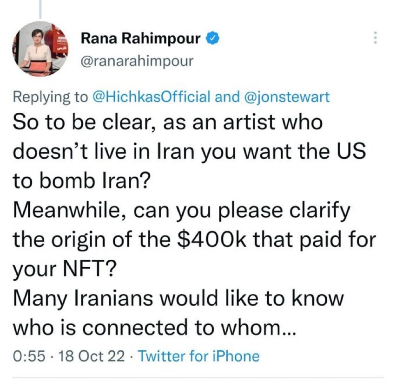
Task: Click the "to bomb Iran?" line
Action: pyautogui.click(x=82, y=181)
